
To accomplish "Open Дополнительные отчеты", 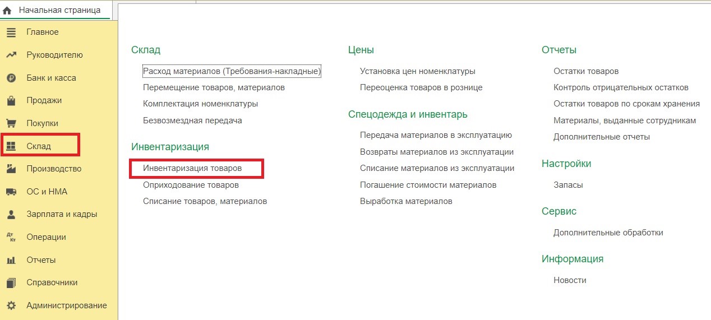I will [x=602, y=137].
